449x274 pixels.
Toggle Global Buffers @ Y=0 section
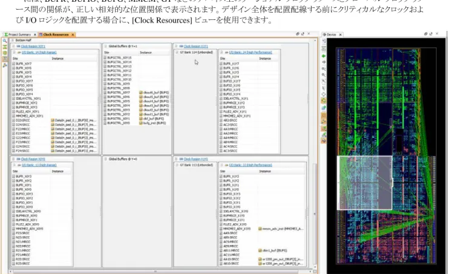105,159
